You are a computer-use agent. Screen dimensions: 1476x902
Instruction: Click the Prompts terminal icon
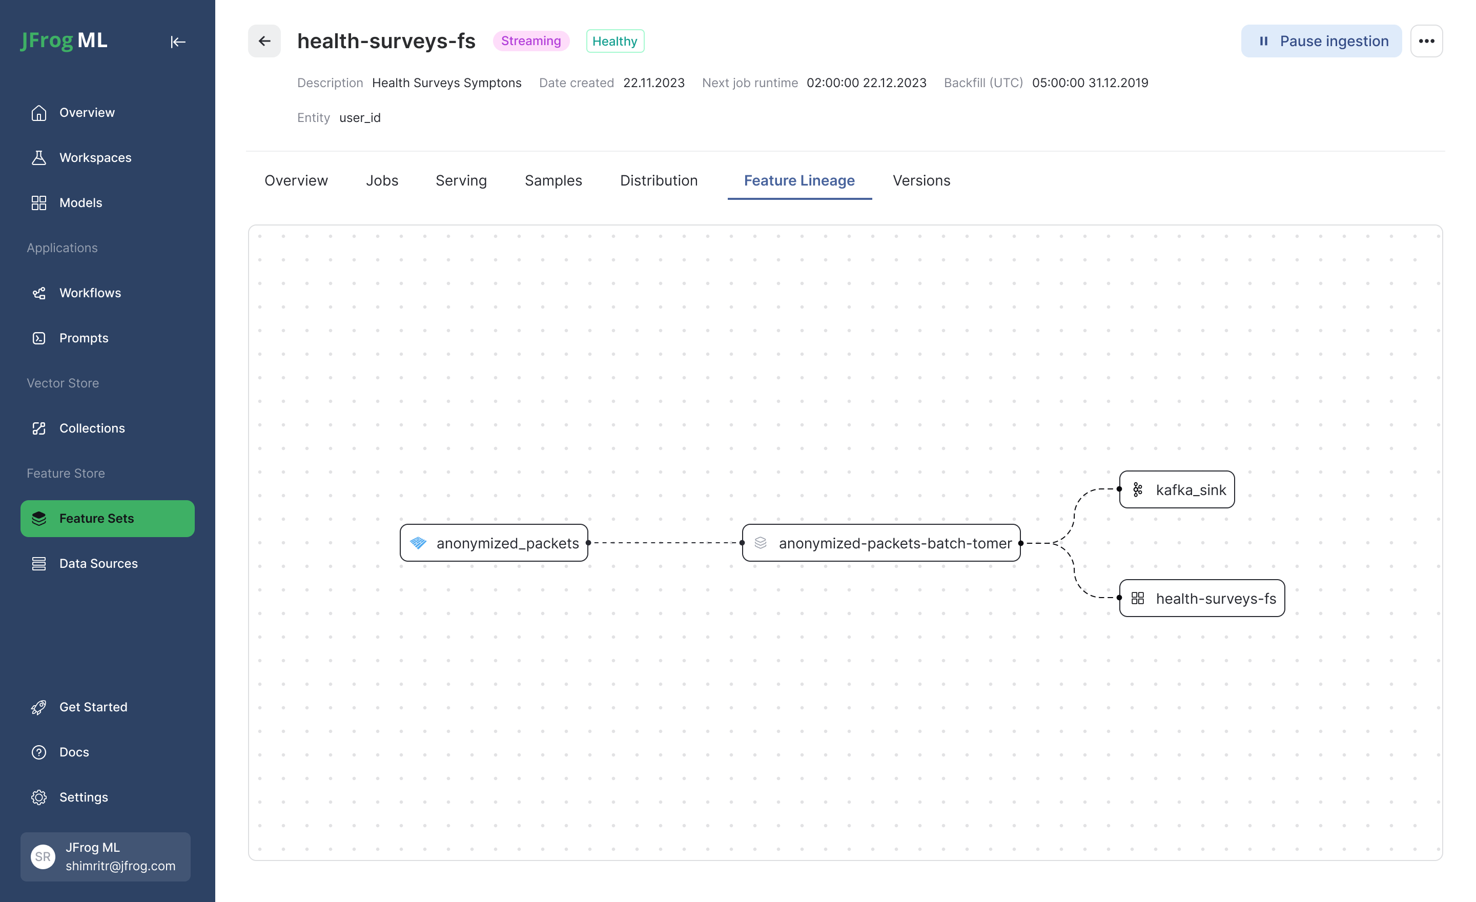coord(39,338)
